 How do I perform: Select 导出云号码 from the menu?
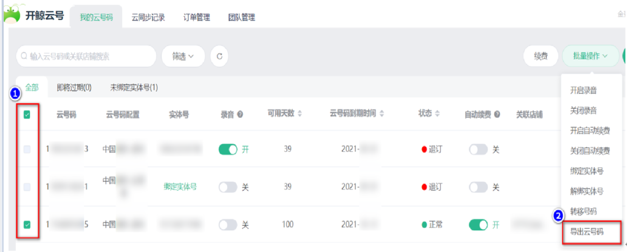587,232
